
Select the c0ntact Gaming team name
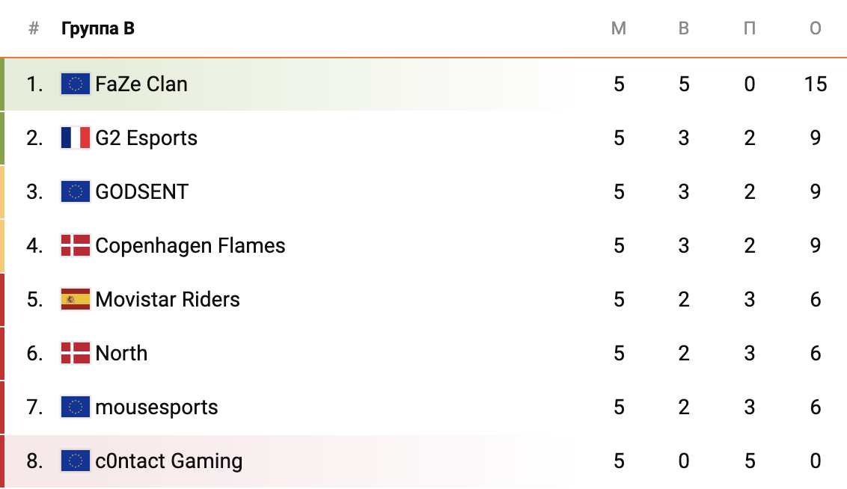pyautogui.click(x=169, y=461)
